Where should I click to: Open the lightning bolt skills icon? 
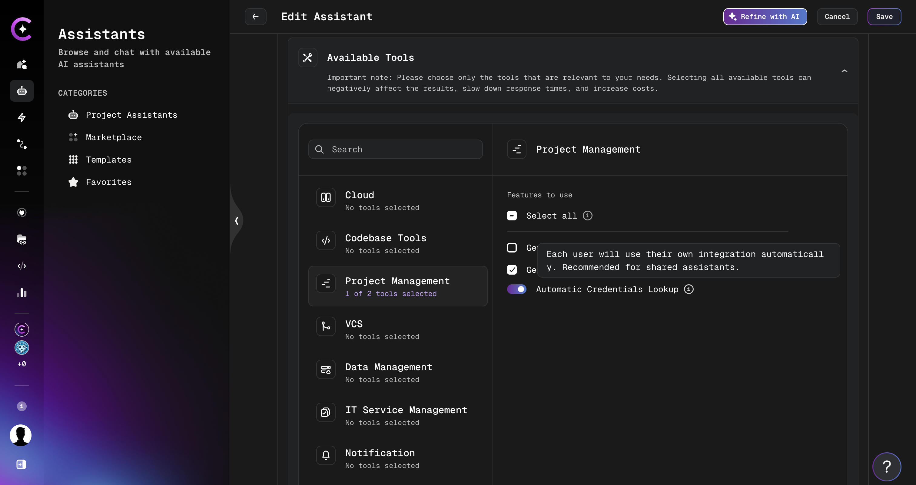tap(22, 117)
